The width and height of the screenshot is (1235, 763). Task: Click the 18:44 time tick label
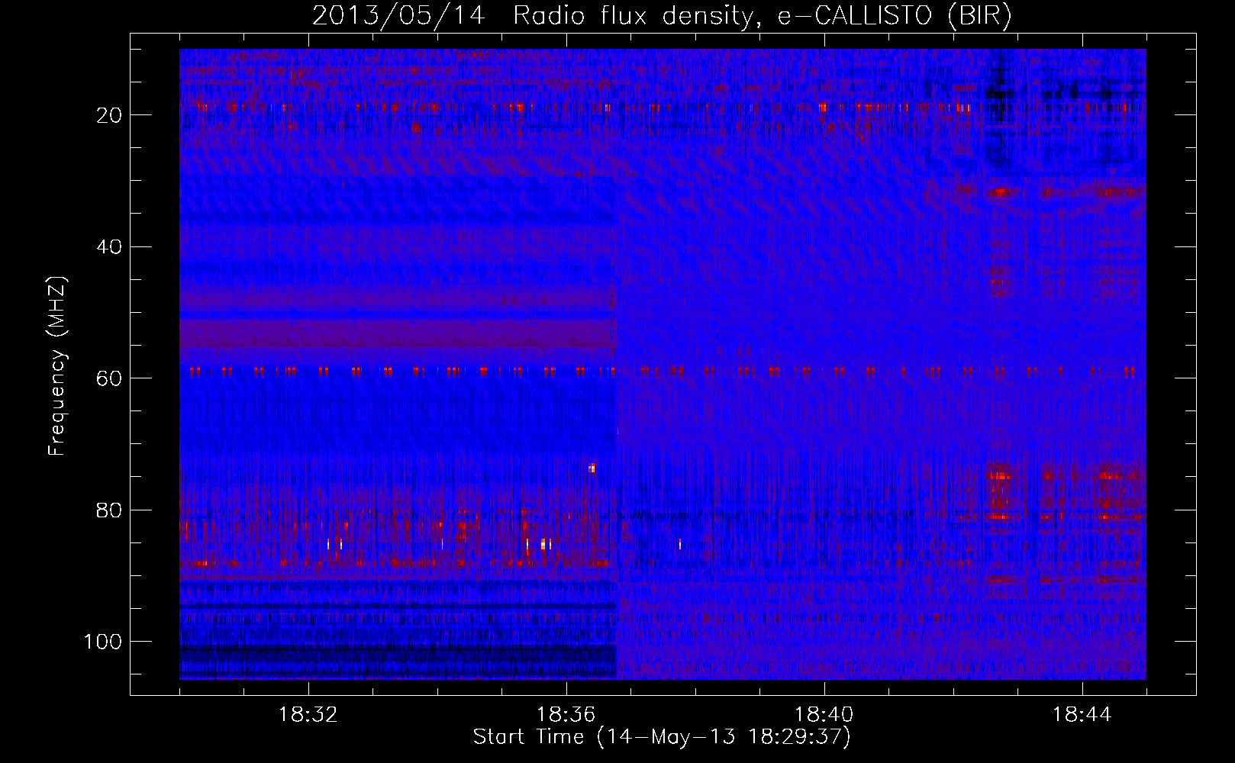(x=1082, y=715)
